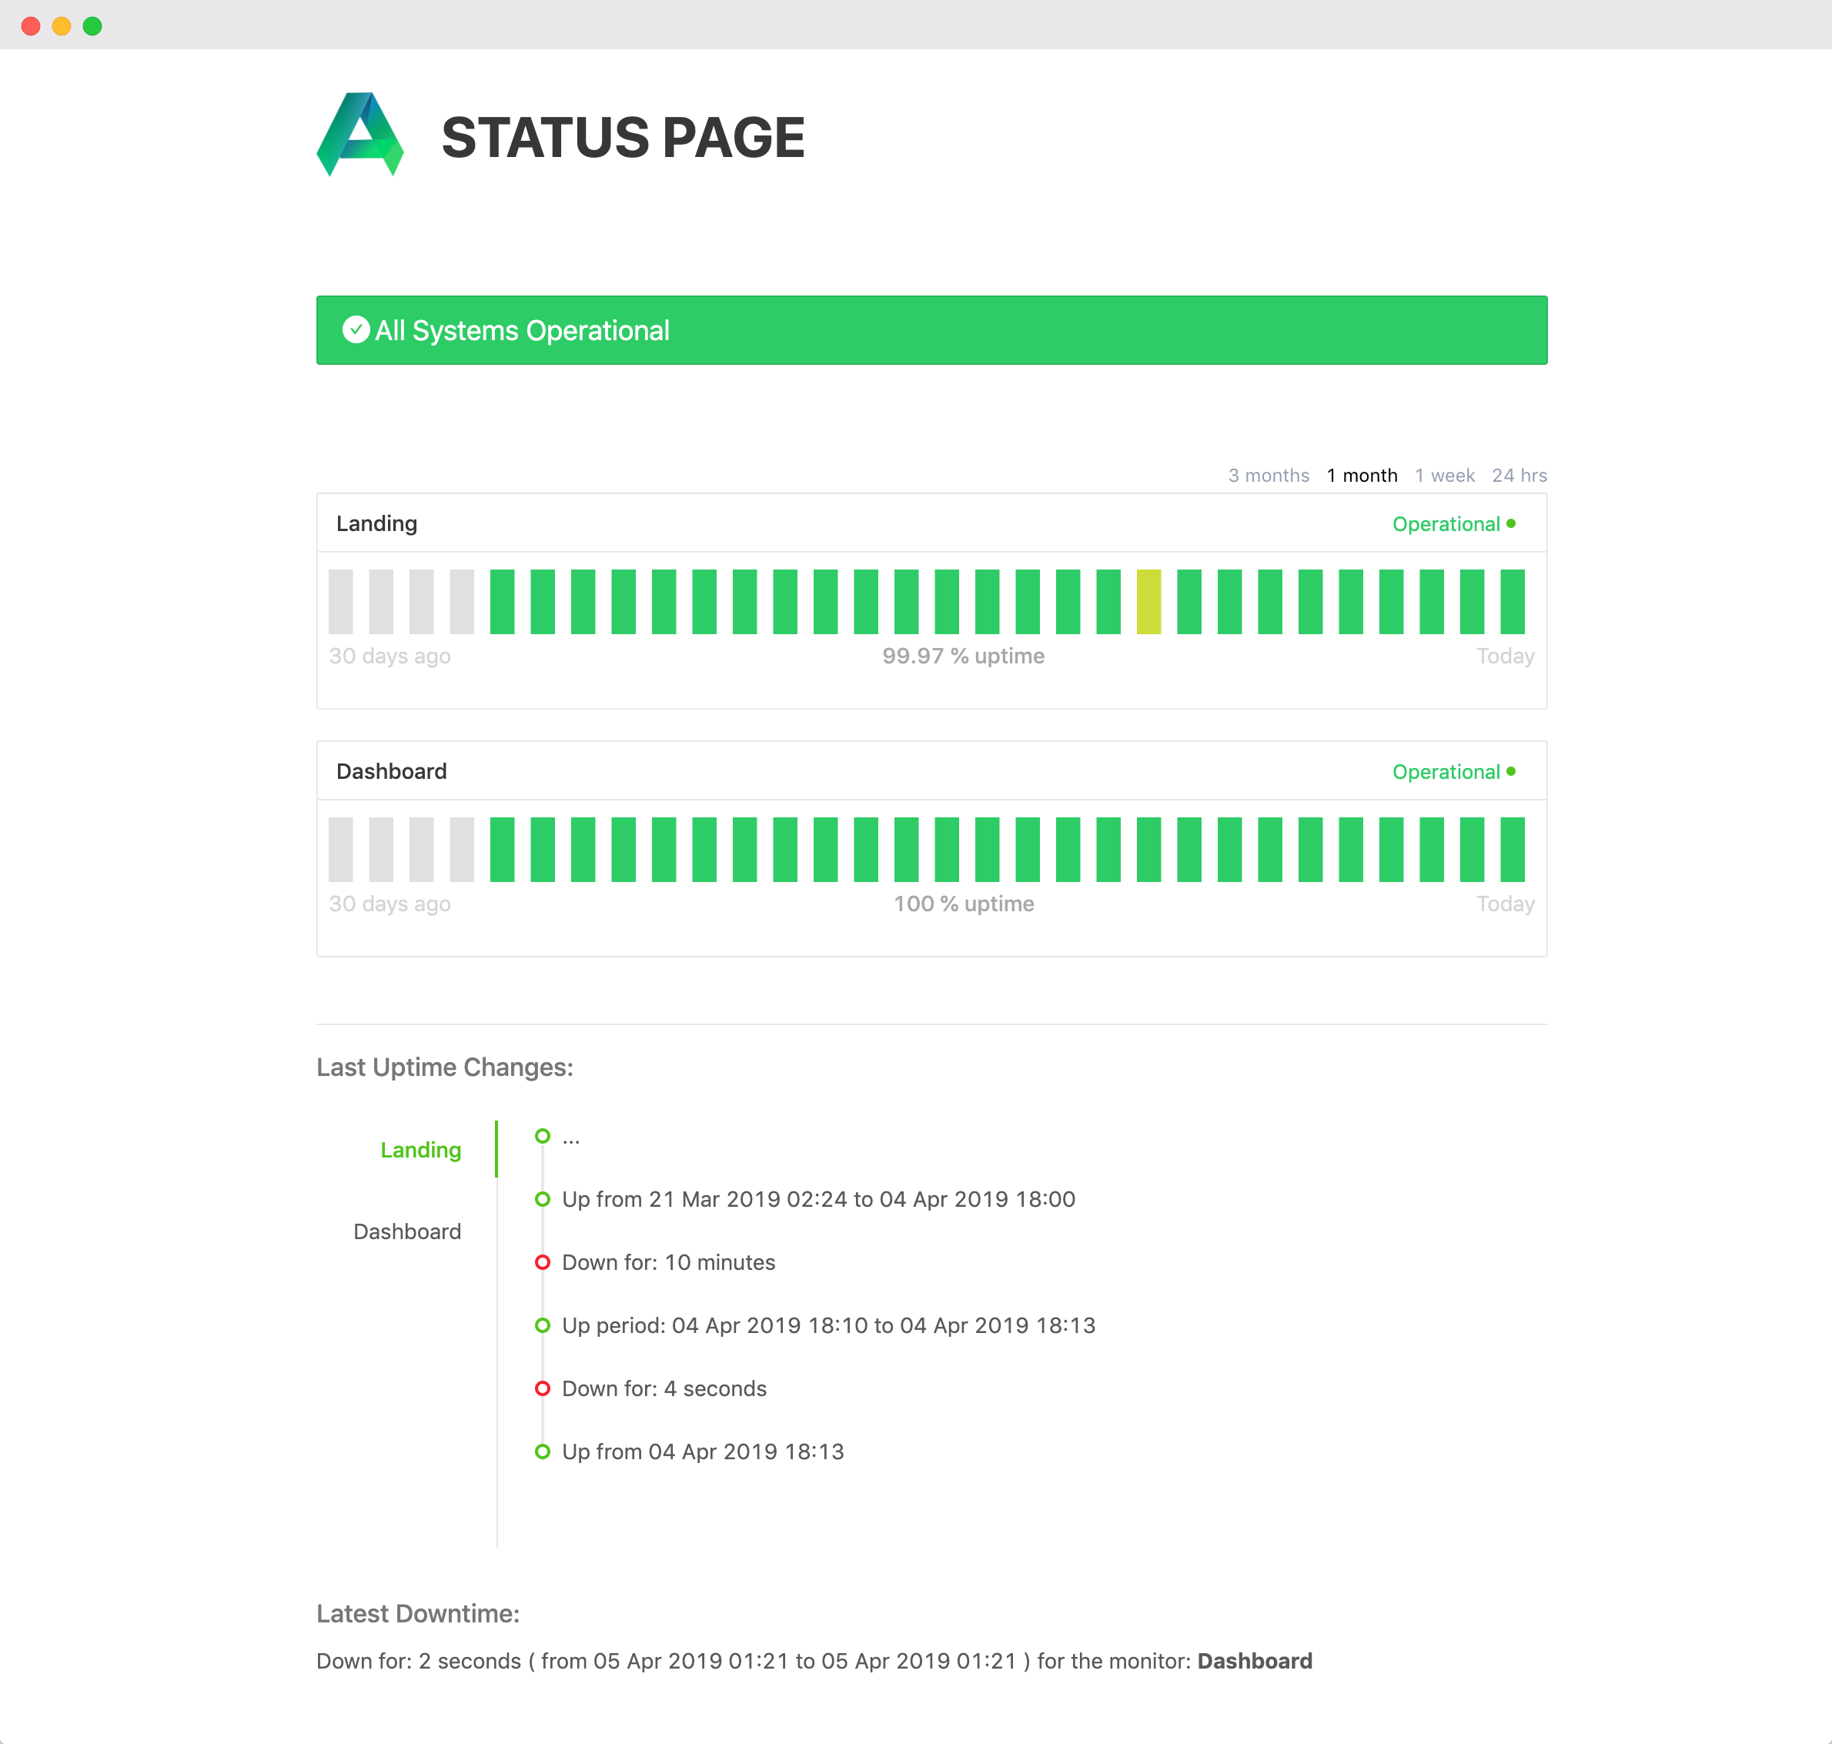Switch the range to 3 months

pos(1268,475)
